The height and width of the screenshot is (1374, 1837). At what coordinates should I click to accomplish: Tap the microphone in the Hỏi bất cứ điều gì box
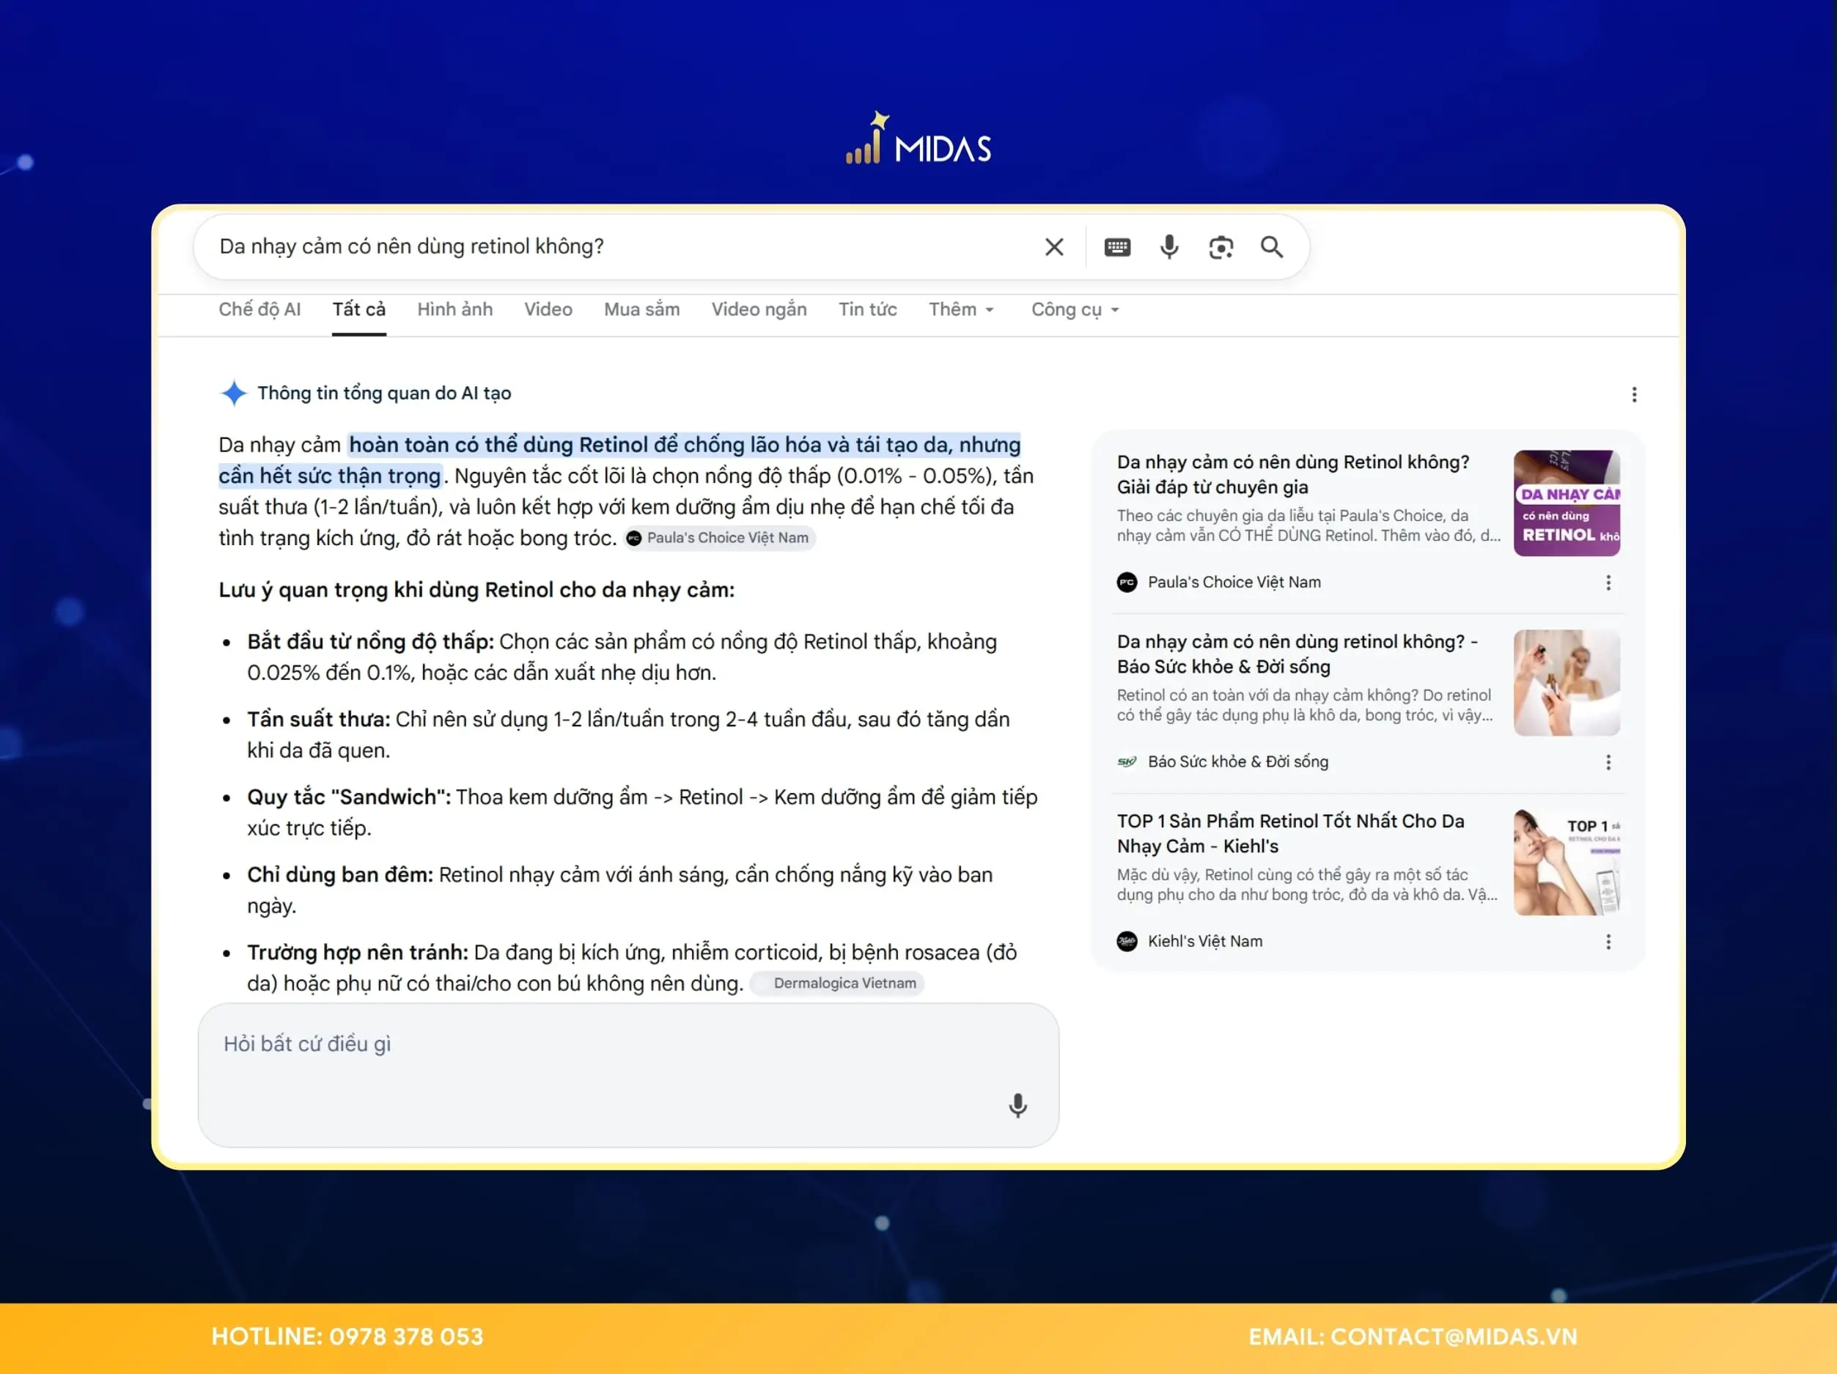coord(1017,1105)
